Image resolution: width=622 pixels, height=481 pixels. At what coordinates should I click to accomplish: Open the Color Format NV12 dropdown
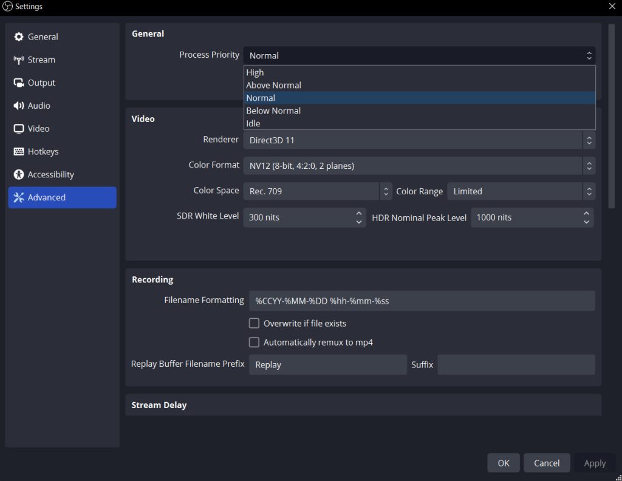pos(419,166)
